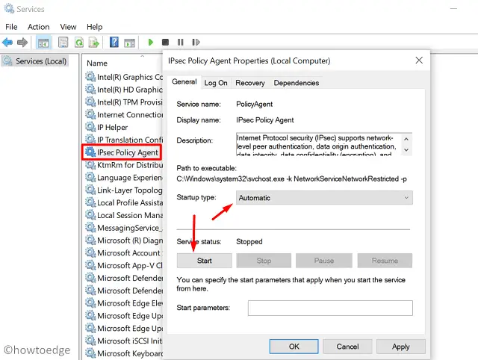The image size is (478, 360).
Task: Click the gear icon beside Intel(R) Graphics
Action: pos(90,76)
